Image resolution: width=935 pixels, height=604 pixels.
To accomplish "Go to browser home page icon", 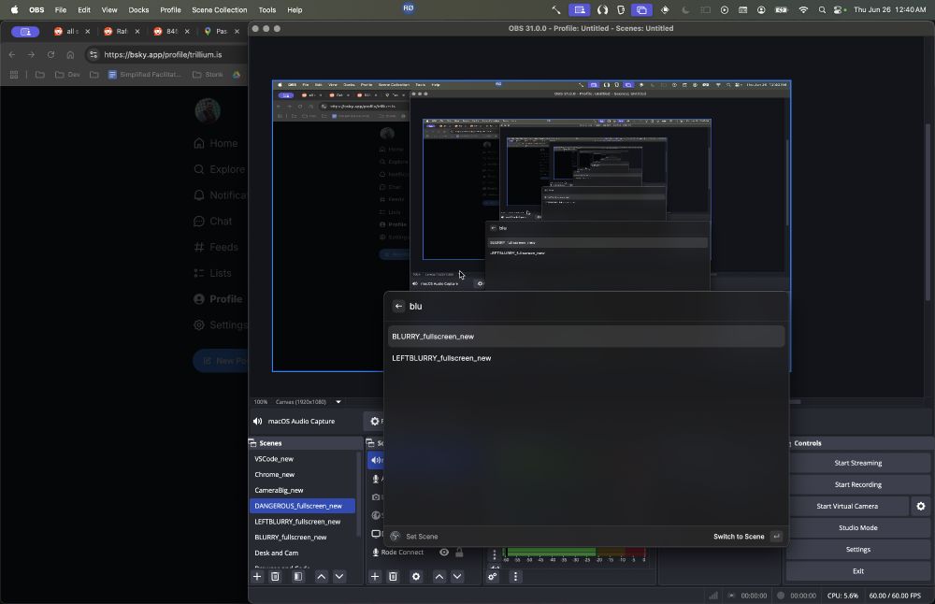I will pyautogui.click(x=70, y=54).
